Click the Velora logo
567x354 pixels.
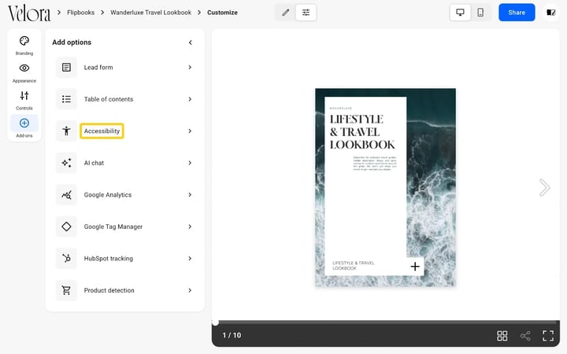click(x=29, y=13)
